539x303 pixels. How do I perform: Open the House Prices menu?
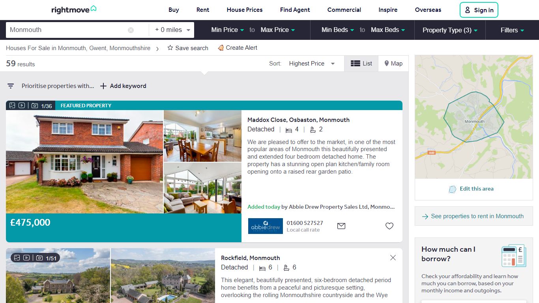tap(245, 10)
